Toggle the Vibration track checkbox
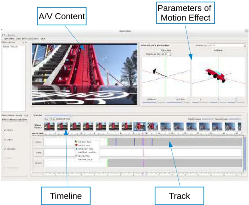This screenshot has width=249, height=205. (5, 149)
